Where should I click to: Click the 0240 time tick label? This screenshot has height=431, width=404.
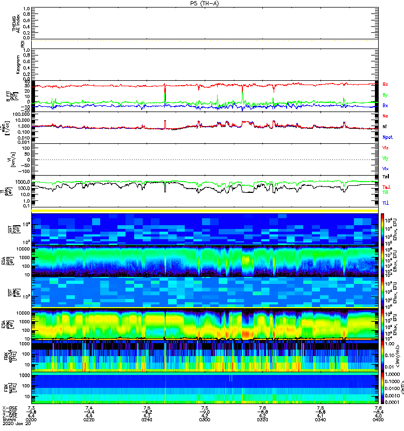(x=147, y=420)
